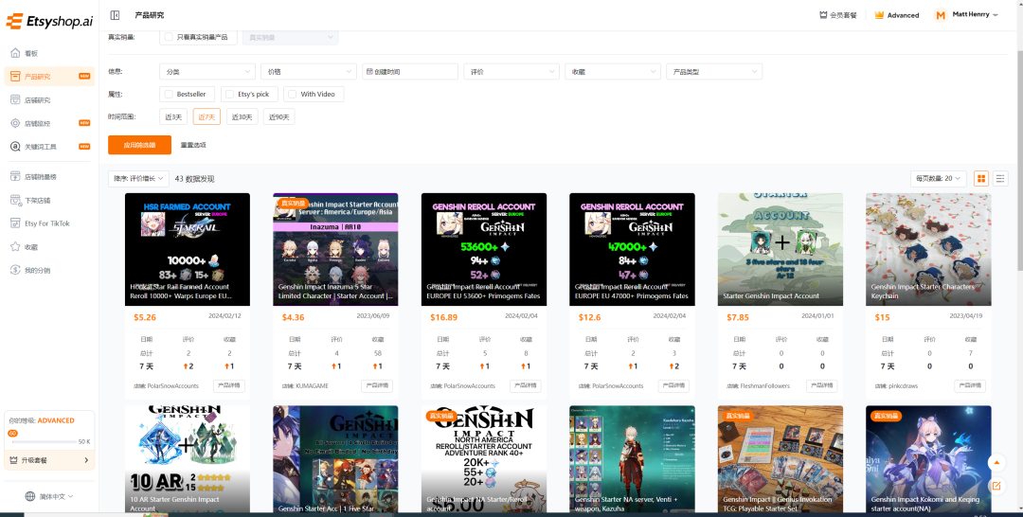Open Genshin Reroll 53600+ Primogems thumbnail
This screenshot has width=1023, height=517.
[484, 249]
